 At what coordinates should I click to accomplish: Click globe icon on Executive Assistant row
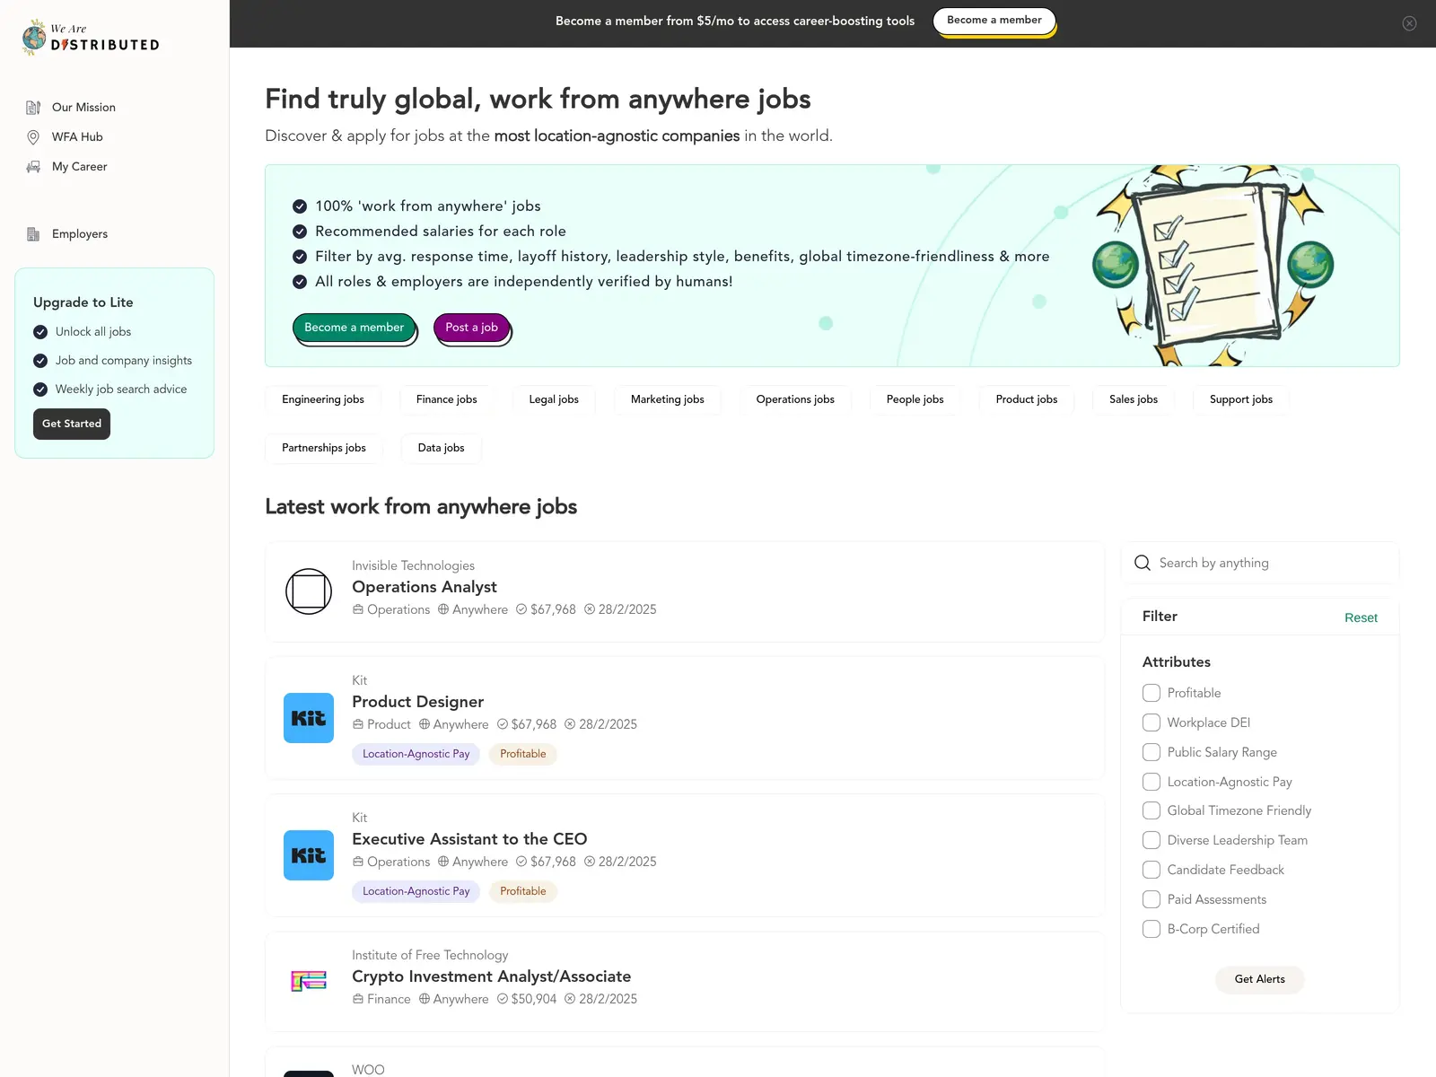point(443,862)
